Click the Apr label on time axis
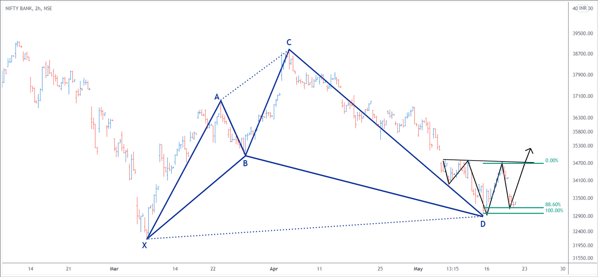 [274, 268]
